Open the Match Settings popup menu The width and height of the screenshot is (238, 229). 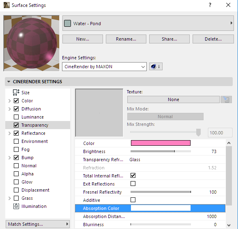click(38, 224)
